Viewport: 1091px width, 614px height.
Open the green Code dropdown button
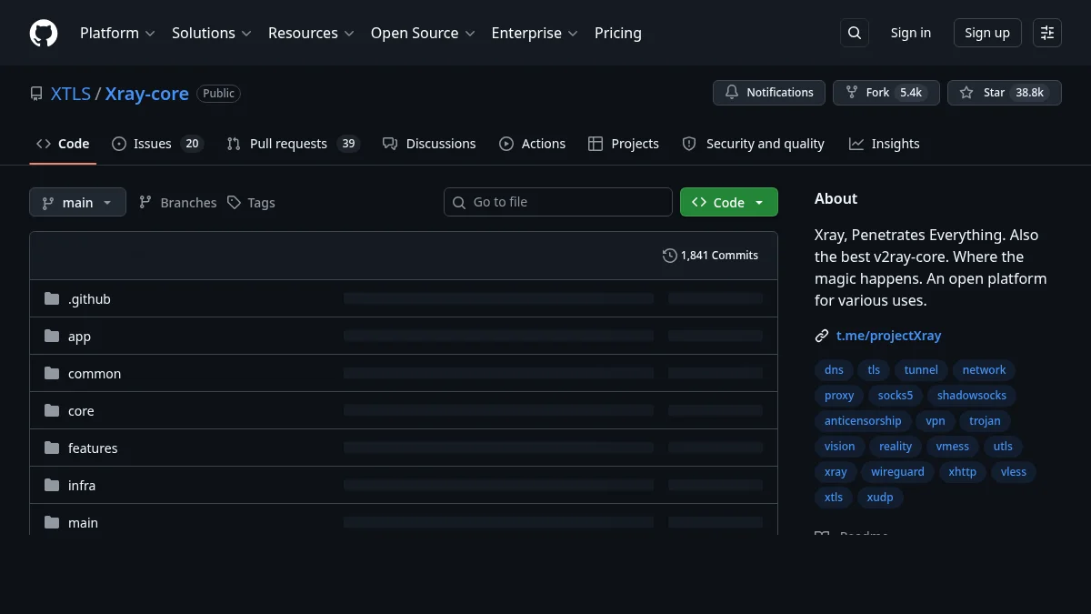(729, 202)
